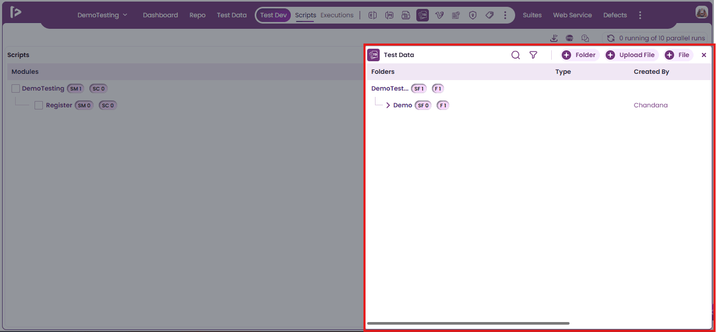716x332 pixels.
Task: Click the SF 0 badge beside Demo
Action: pyautogui.click(x=423, y=105)
